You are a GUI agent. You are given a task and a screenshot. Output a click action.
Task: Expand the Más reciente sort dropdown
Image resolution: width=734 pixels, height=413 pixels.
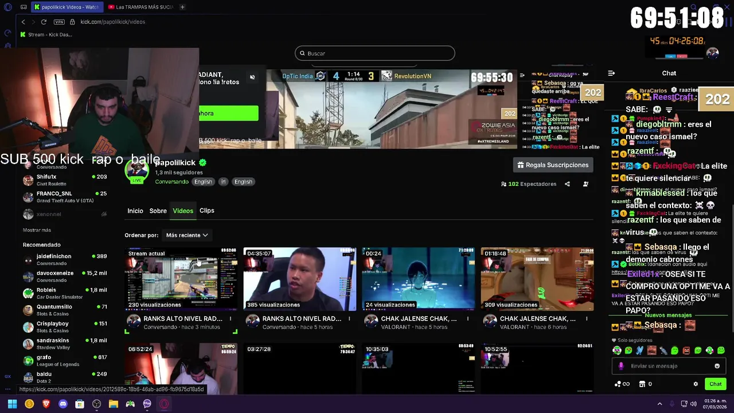point(187,235)
